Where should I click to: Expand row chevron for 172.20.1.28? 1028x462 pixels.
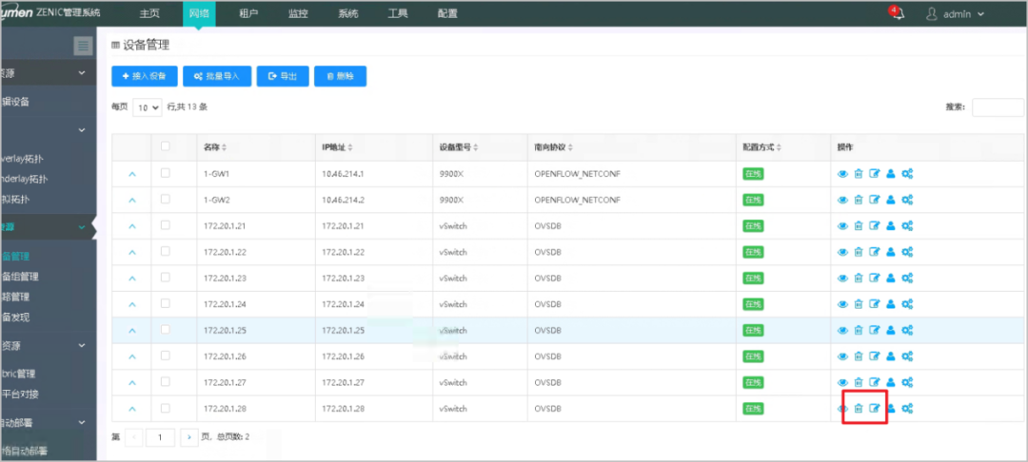tap(131, 409)
